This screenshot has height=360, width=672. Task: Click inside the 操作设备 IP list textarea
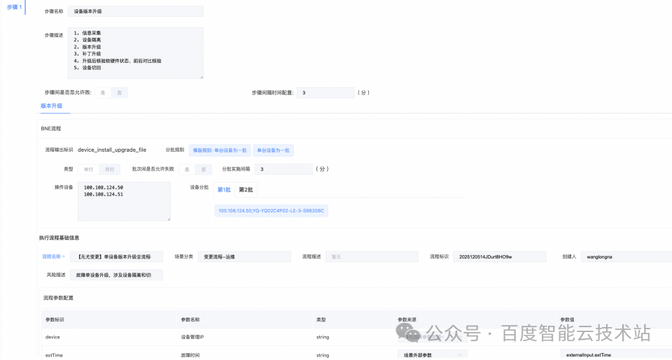[125, 201]
